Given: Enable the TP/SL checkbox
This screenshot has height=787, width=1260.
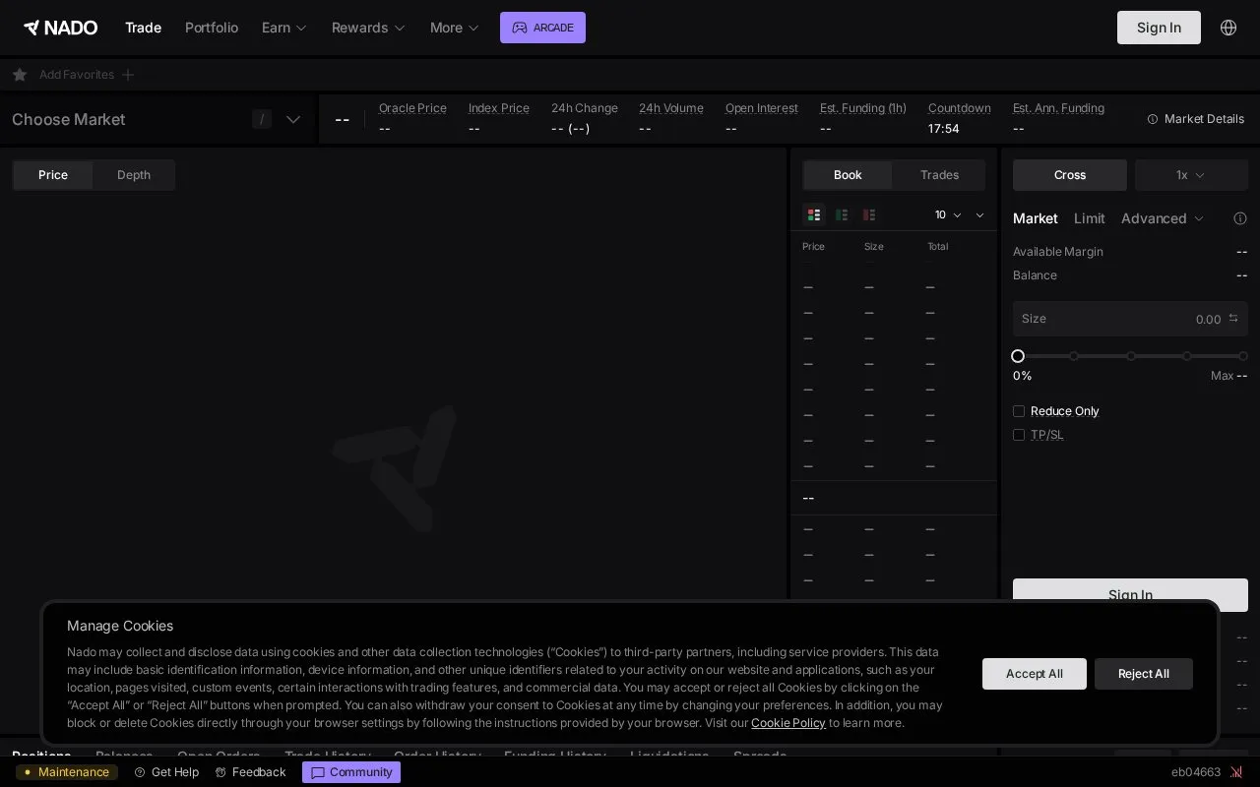Looking at the screenshot, I should pos(1019,435).
